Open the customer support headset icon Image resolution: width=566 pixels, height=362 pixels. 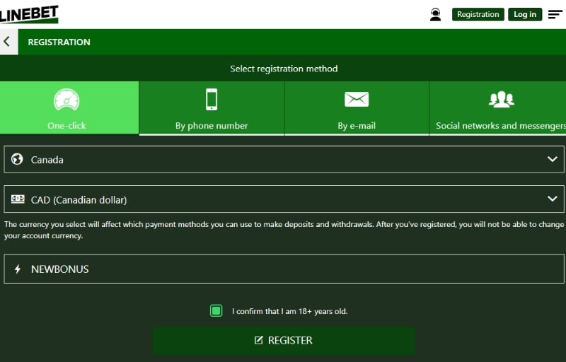[x=435, y=14]
